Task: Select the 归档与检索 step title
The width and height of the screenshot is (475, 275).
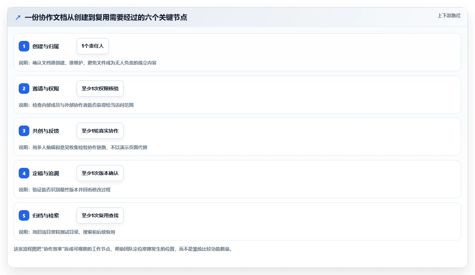Action: (46, 215)
